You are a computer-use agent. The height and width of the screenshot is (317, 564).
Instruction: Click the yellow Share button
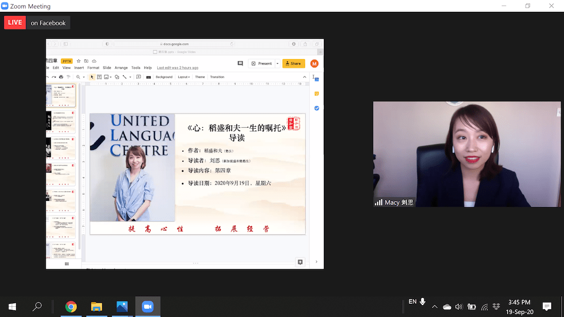pyautogui.click(x=294, y=64)
